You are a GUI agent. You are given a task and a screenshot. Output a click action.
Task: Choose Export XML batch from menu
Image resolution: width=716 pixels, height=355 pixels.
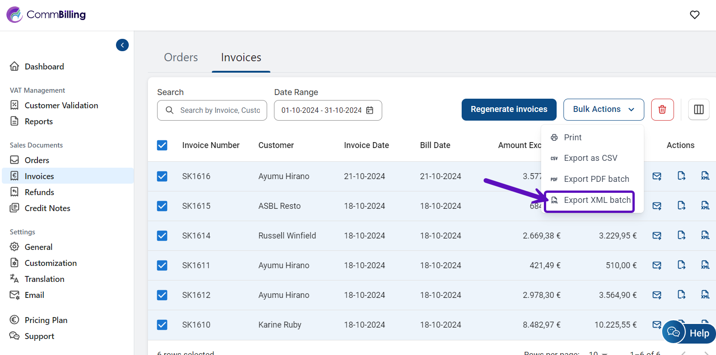tap(589, 201)
